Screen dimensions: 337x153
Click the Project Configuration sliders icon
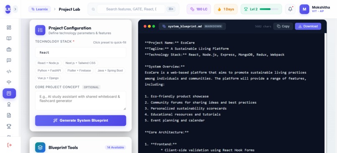40,30
